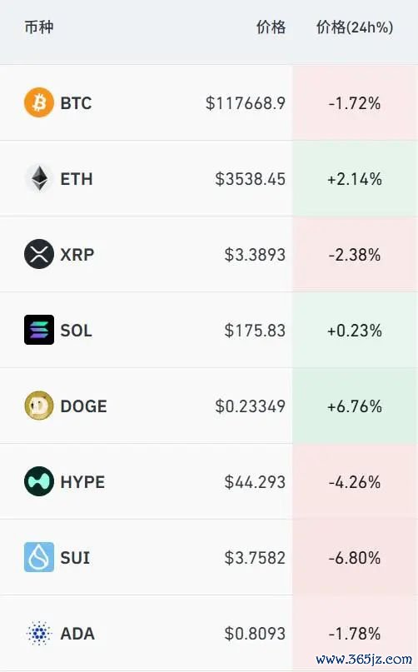Click the SUI water drop icon
This screenshot has width=418, height=672.
coord(39,557)
